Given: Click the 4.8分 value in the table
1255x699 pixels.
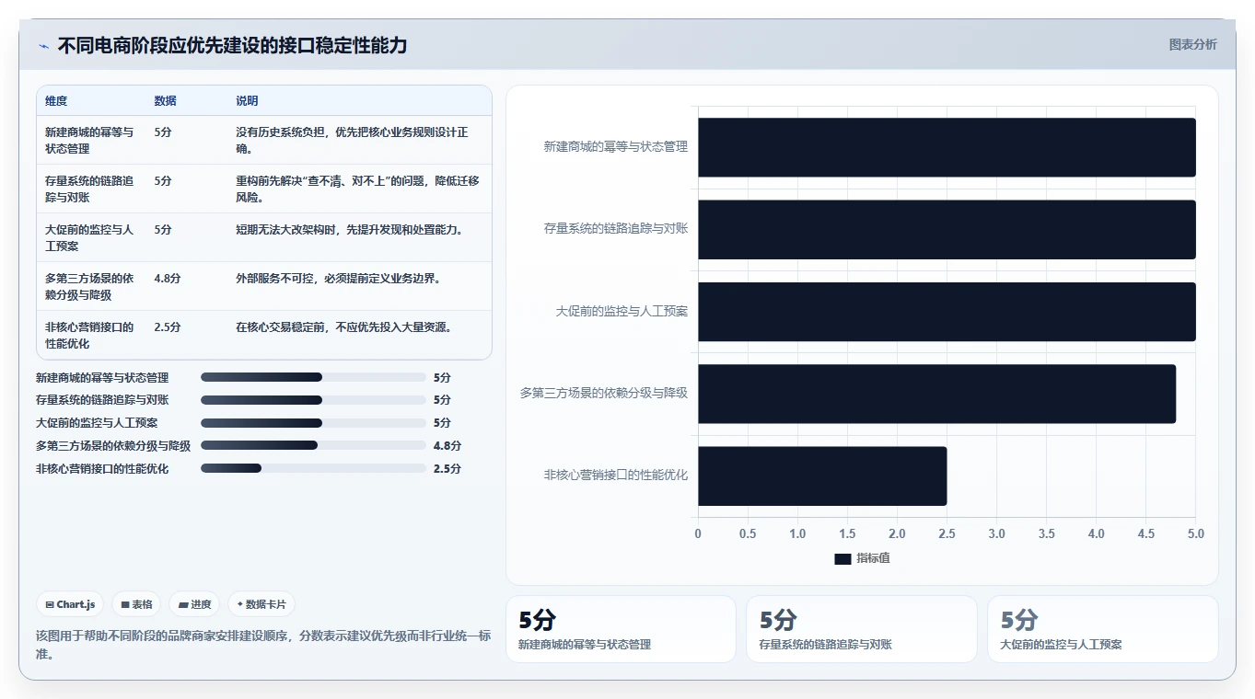Looking at the screenshot, I should (x=168, y=278).
